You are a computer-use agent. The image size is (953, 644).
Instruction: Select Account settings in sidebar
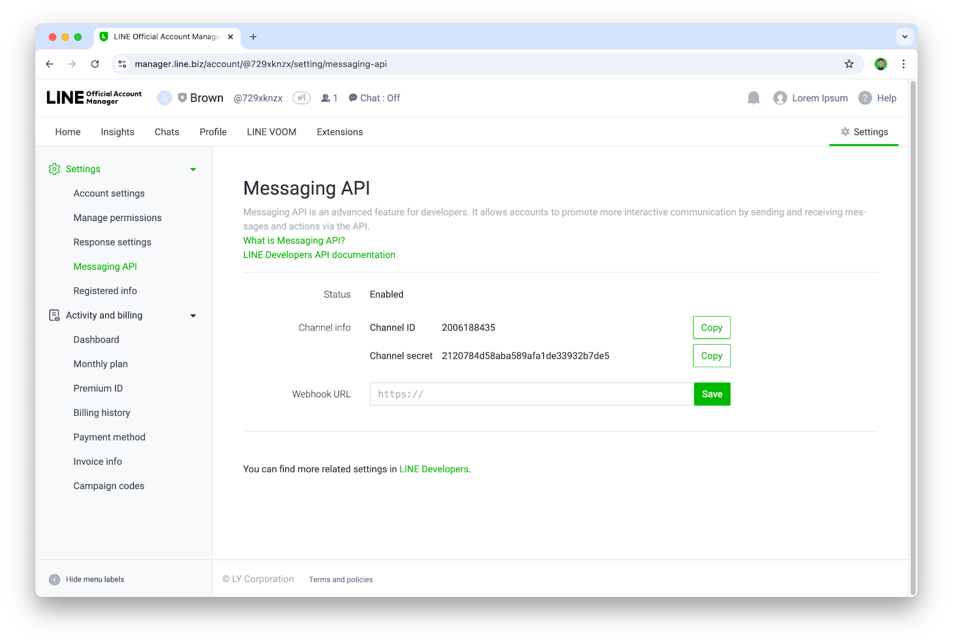[x=109, y=194]
